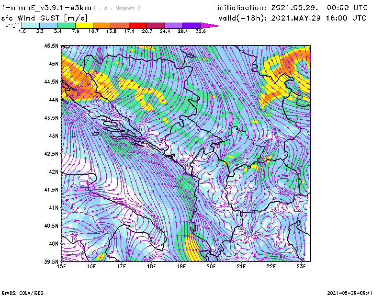Image resolution: width=383 pixels, height=296 pixels.
Task: Click the '43.5N' latitude label
Action: click(x=51, y=118)
